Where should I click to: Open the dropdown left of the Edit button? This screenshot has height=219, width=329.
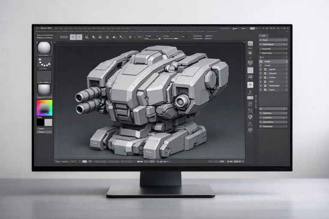(x=64, y=37)
